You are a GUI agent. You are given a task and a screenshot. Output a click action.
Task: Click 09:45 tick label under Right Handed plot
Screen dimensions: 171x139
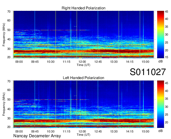coord(35,62)
